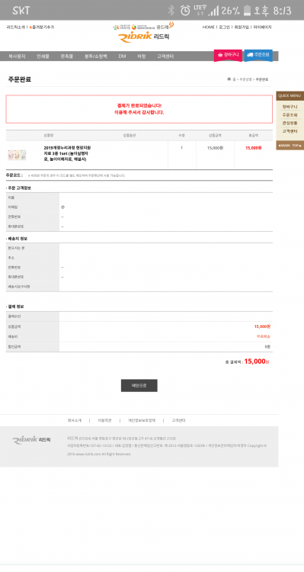Open 개인정보보호정책 in the footer
304x572 pixels.
tap(142, 420)
